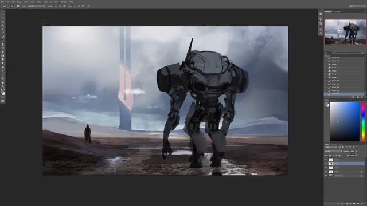Open the layer blend mode dropdown
This screenshot has width=367, height=206.
pyautogui.click(x=334, y=151)
